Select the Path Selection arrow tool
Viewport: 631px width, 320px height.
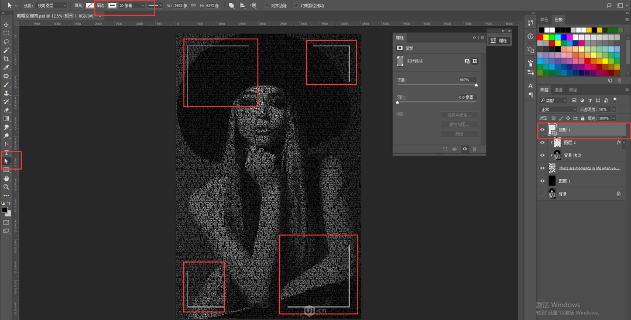6,161
